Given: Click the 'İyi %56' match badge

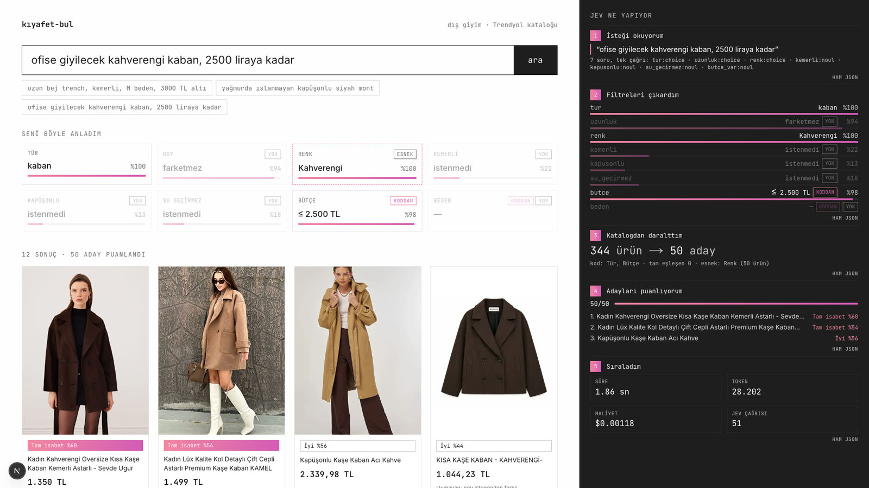Looking at the screenshot, I should [x=358, y=446].
